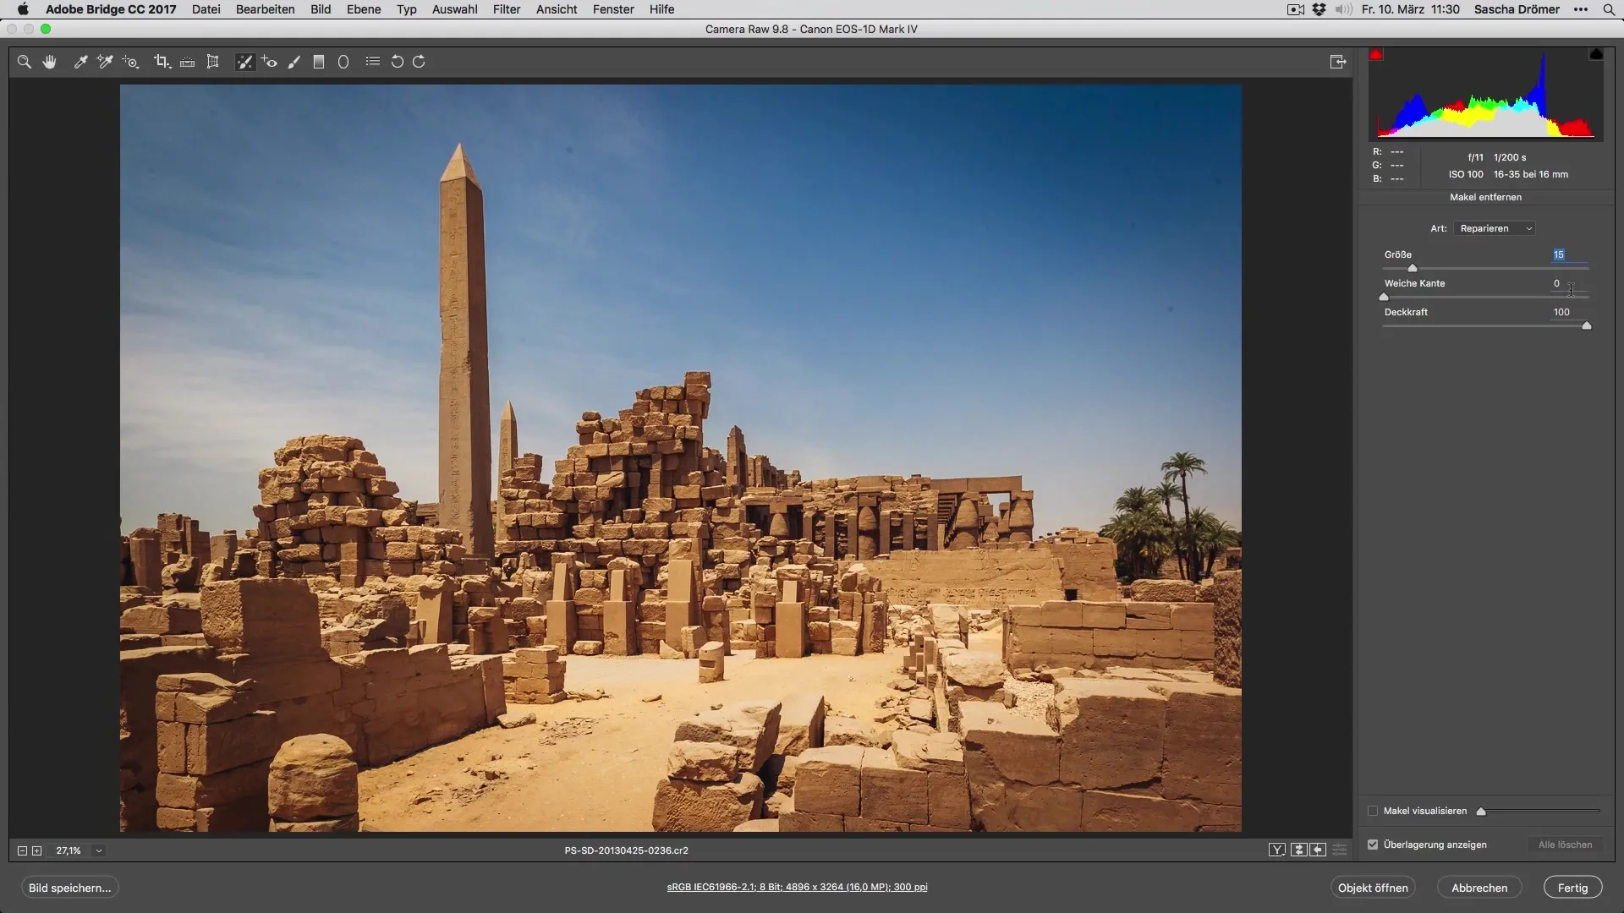Click the Fertig button

[x=1572, y=888]
